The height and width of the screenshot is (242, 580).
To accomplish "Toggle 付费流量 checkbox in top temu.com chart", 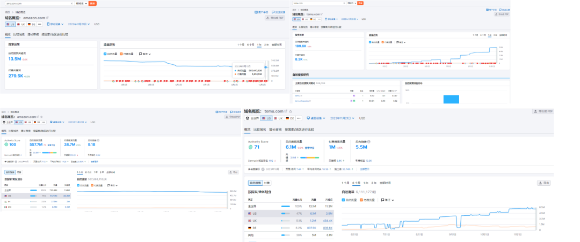I will point(382,42).
